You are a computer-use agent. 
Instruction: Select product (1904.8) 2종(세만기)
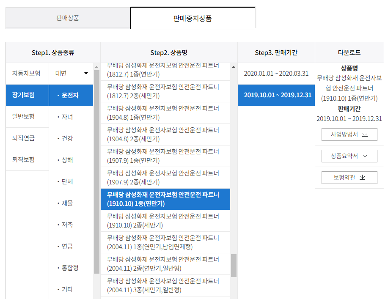tap(165, 134)
